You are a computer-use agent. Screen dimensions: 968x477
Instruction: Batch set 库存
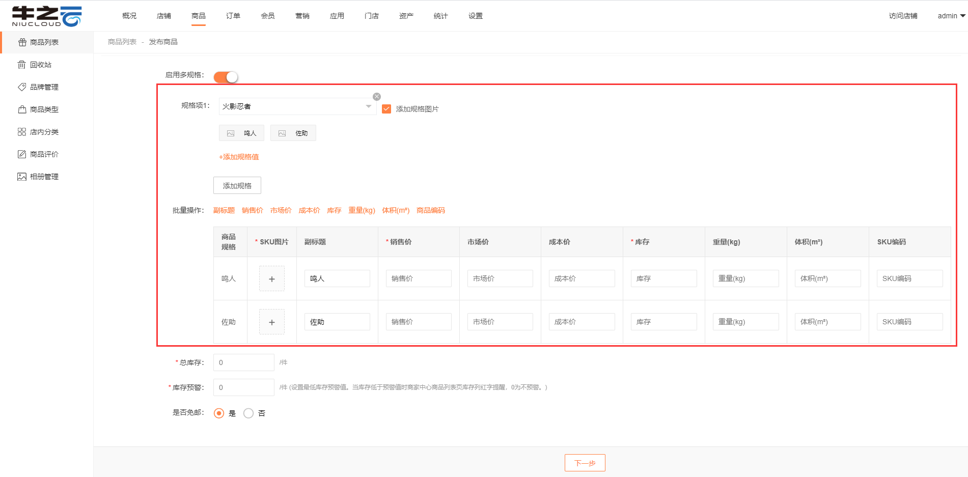click(335, 210)
